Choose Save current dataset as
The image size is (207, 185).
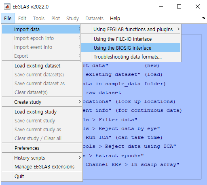tap(42, 84)
